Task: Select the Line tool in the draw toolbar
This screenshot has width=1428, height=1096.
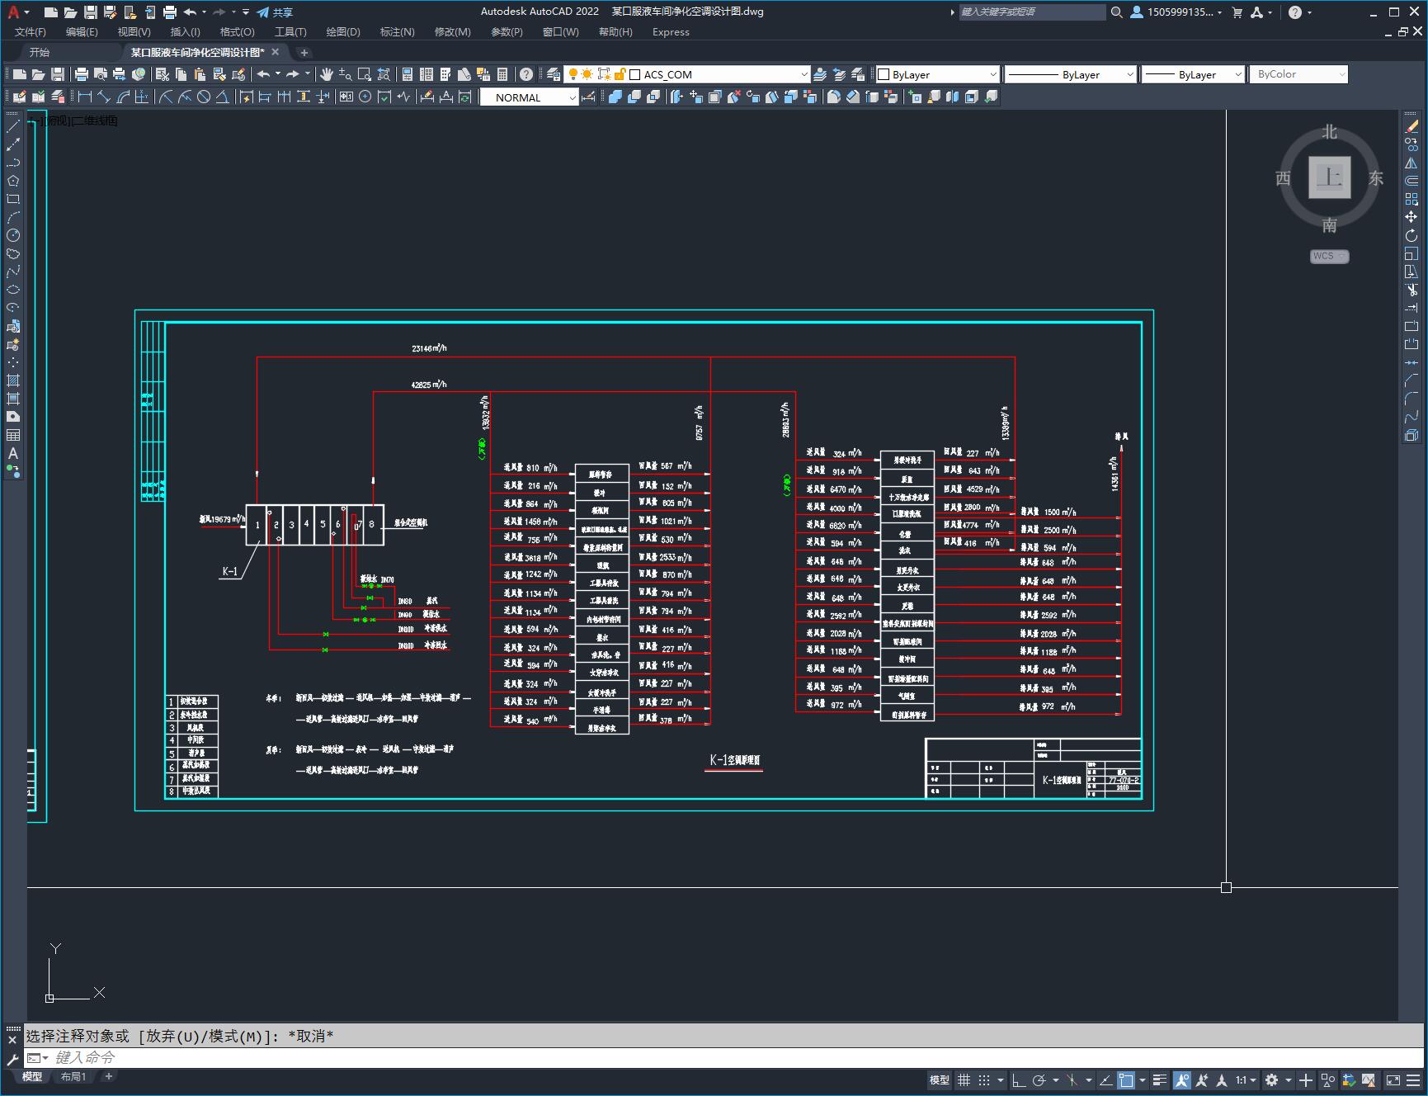Action: pos(12,126)
